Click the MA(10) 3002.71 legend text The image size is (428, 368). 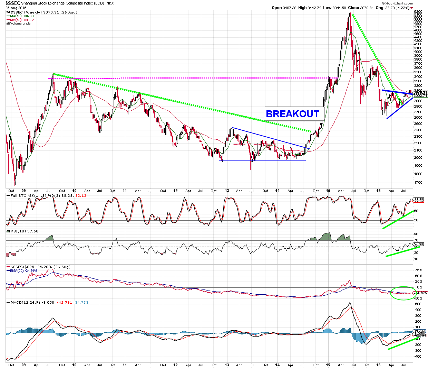pos(22,16)
